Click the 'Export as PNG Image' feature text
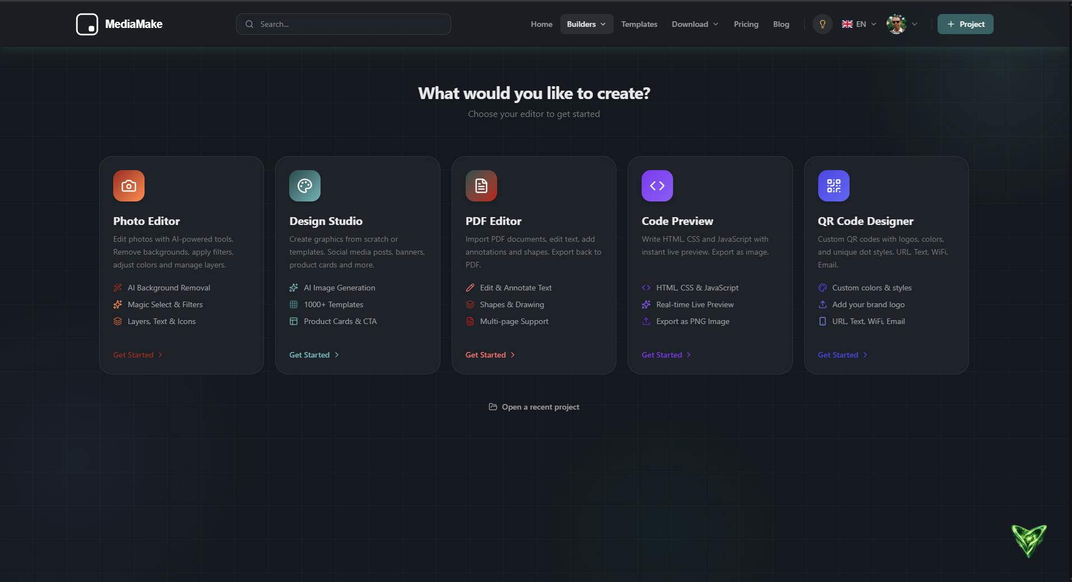Viewport: 1072px width, 582px height. click(693, 321)
